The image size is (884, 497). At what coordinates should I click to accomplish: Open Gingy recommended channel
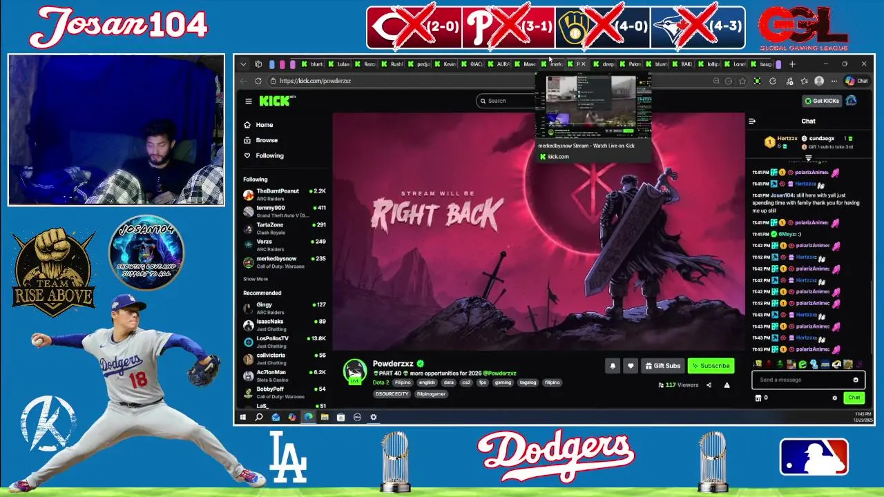pyautogui.click(x=284, y=307)
